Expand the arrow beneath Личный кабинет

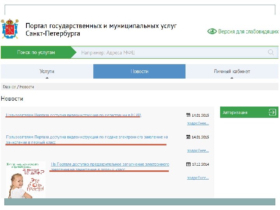click(232, 77)
